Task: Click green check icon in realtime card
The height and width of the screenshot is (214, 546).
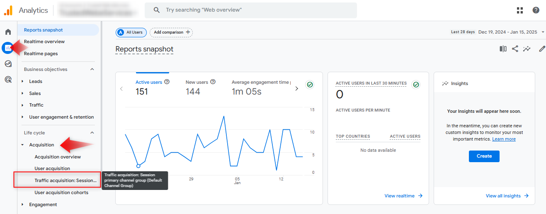Action: click(416, 85)
